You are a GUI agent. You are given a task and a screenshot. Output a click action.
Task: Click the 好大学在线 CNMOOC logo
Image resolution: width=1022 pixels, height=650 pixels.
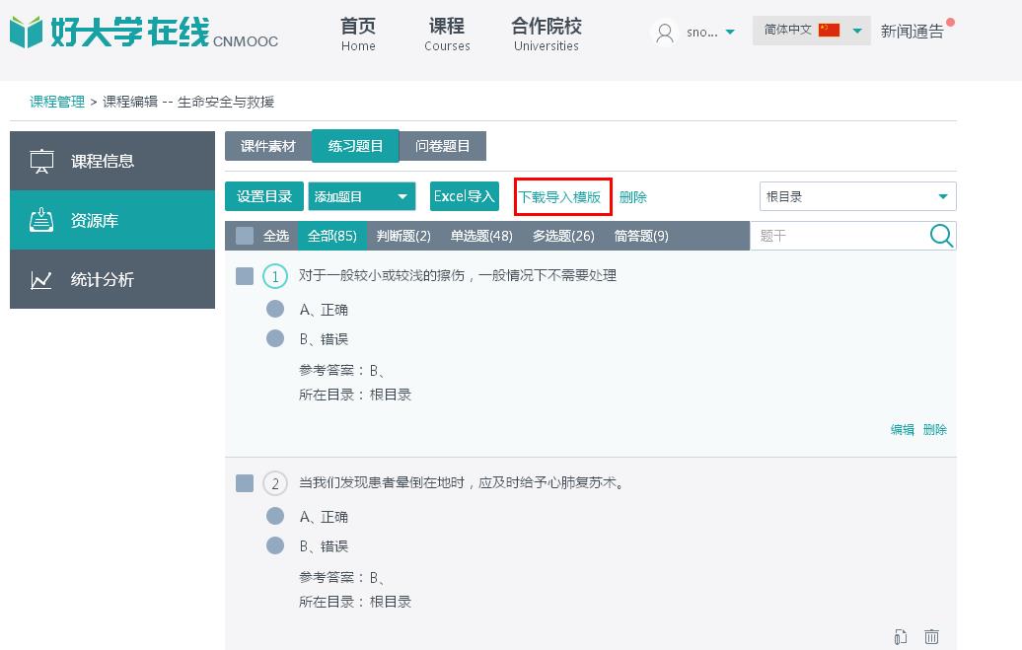(144, 32)
